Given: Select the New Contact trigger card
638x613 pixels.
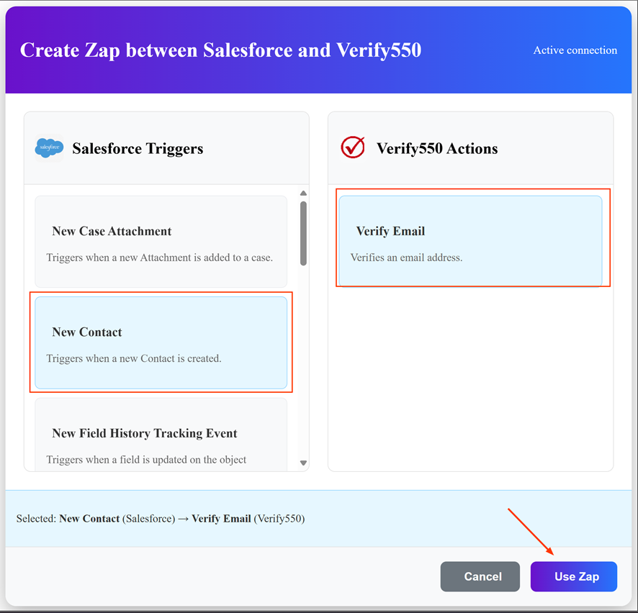Looking at the screenshot, I should point(161,342).
